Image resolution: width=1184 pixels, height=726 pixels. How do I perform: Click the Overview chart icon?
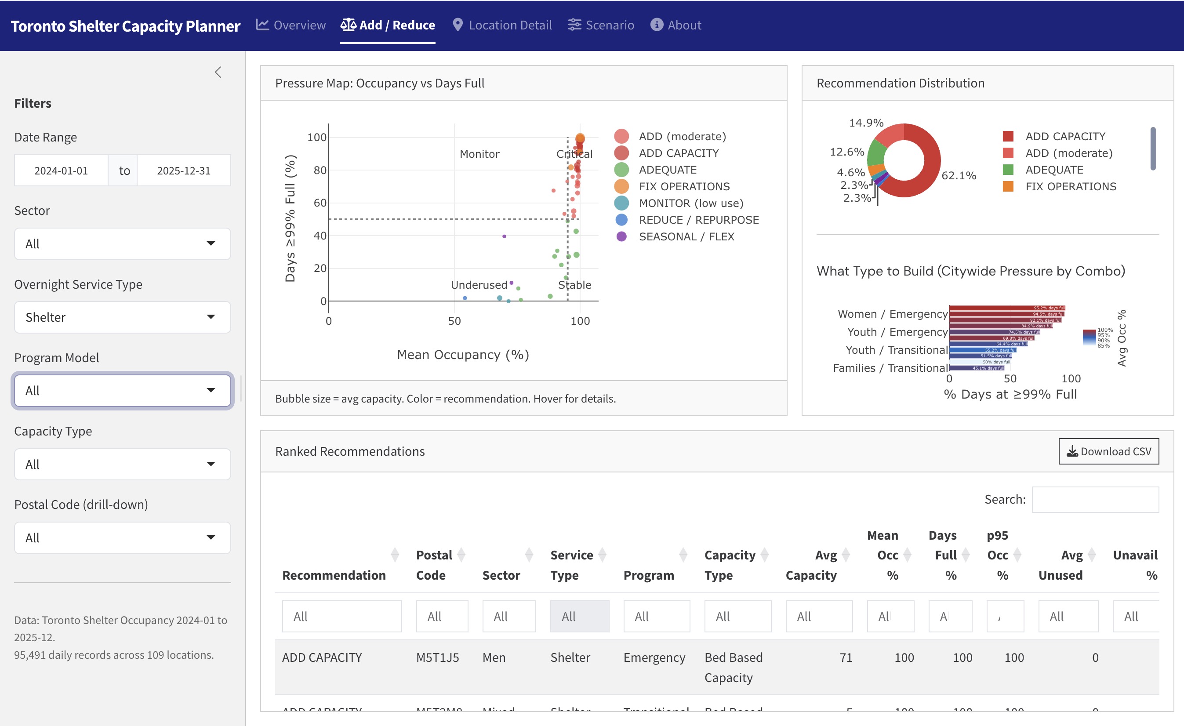[x=262, y=25]
